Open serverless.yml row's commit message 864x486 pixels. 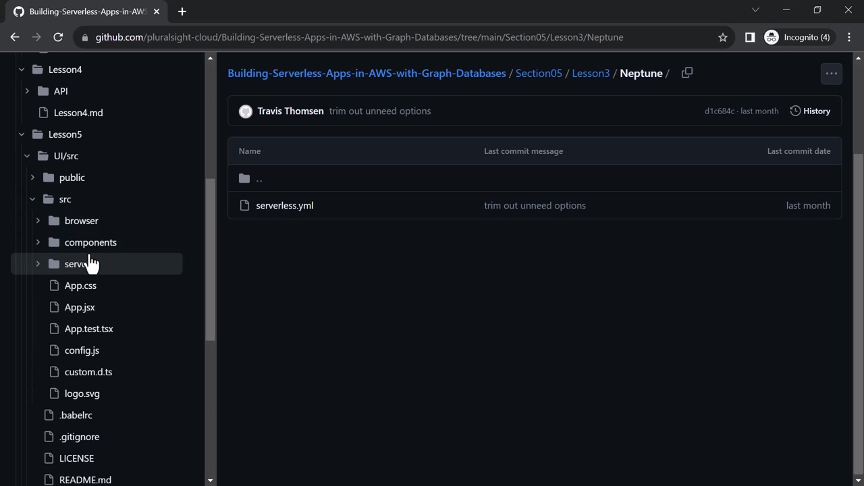[x=535, y=205]
